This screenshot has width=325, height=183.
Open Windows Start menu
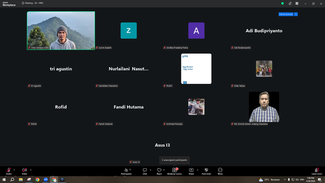tap(4, 179)
